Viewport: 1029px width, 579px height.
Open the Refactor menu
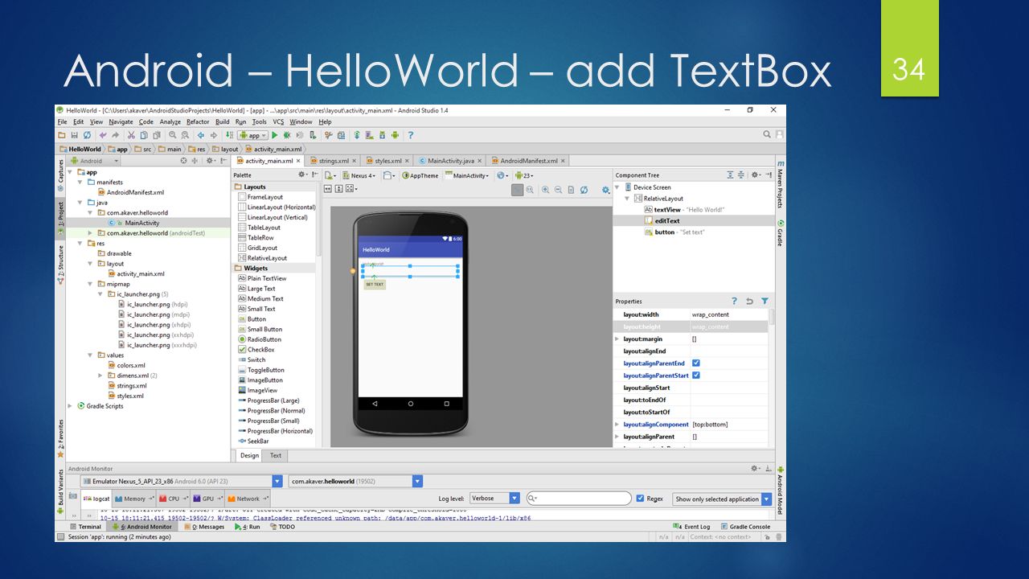click(x=198, y=121)
